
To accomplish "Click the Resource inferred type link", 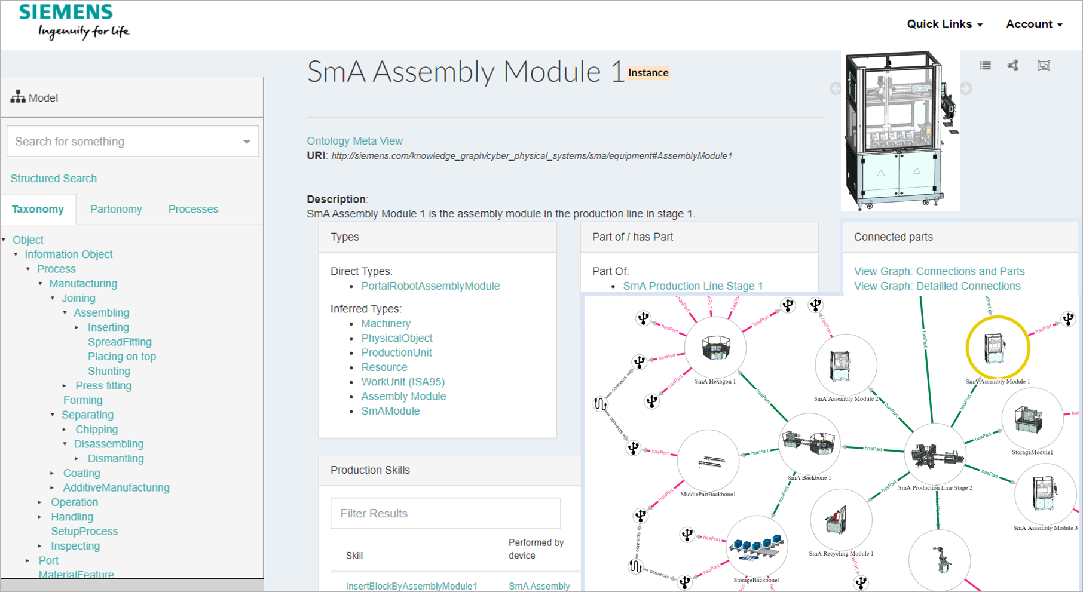I will point(384,367).
